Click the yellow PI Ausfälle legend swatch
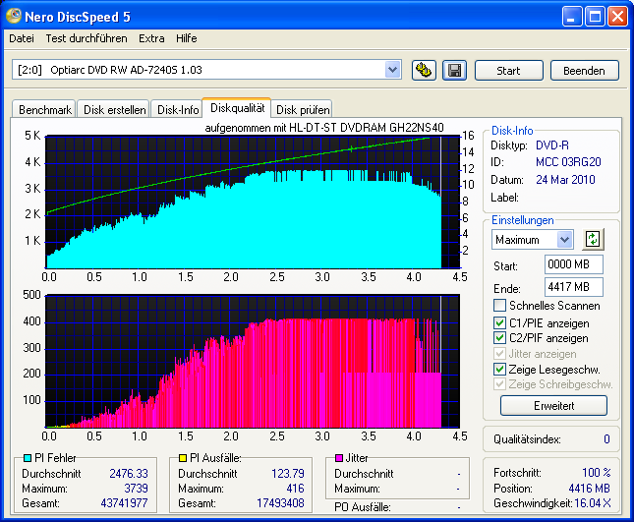Viewport: 634px width, 522px height. [x=183, y=458]
